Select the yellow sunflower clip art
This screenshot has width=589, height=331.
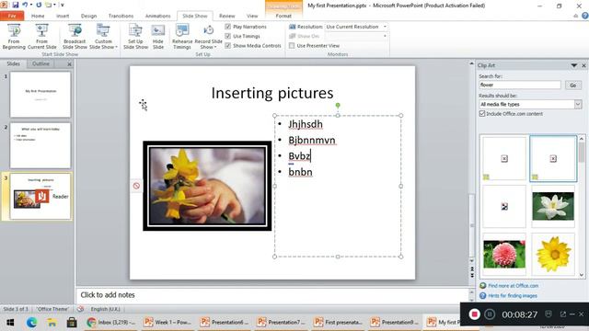point(553,255)
